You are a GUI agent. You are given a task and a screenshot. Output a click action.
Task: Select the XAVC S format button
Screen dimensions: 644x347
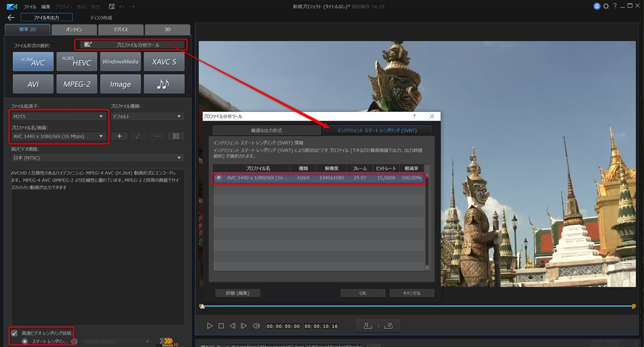point(164,62)
